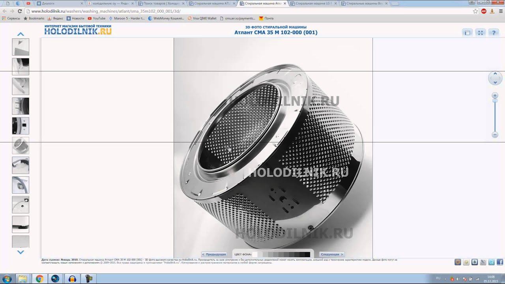Open Google Chrome from the taskbar
505x284 pixels.
(x=39, y=278)
